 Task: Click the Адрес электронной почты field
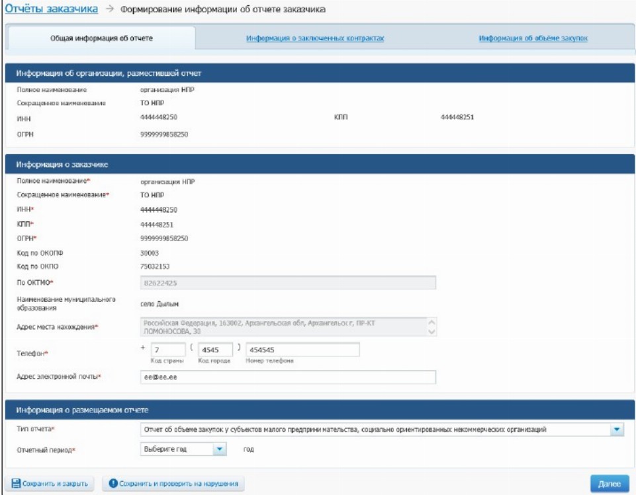(x=287, y=377)
